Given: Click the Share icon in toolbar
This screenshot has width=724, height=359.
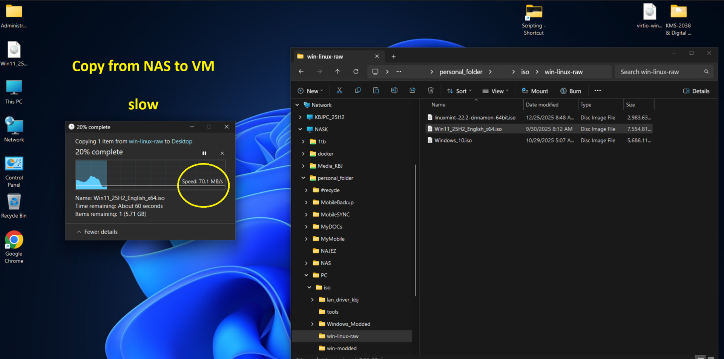Looking at the screenshot, I should pyautogui.click(x=412, y=91).
